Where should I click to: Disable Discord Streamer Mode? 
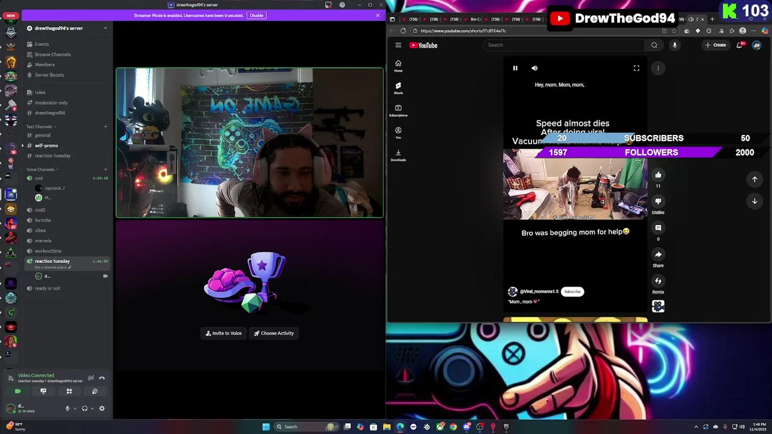pos(256,15)
